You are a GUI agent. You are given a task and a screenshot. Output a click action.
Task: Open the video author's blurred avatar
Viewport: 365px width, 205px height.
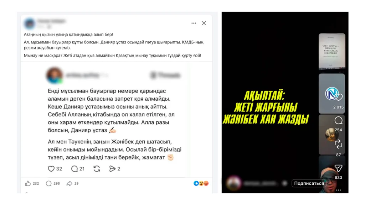click(234, 183)
